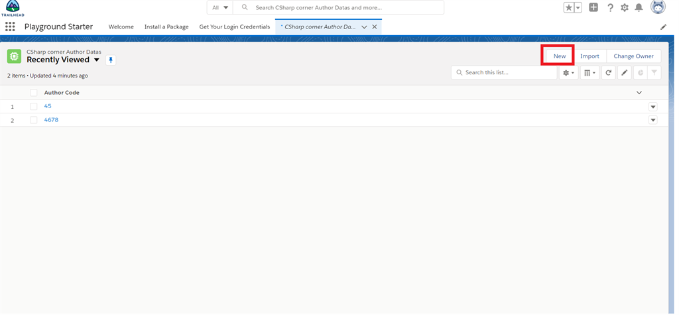Click the inline edit list pencil icon

[x=625, y=73]
